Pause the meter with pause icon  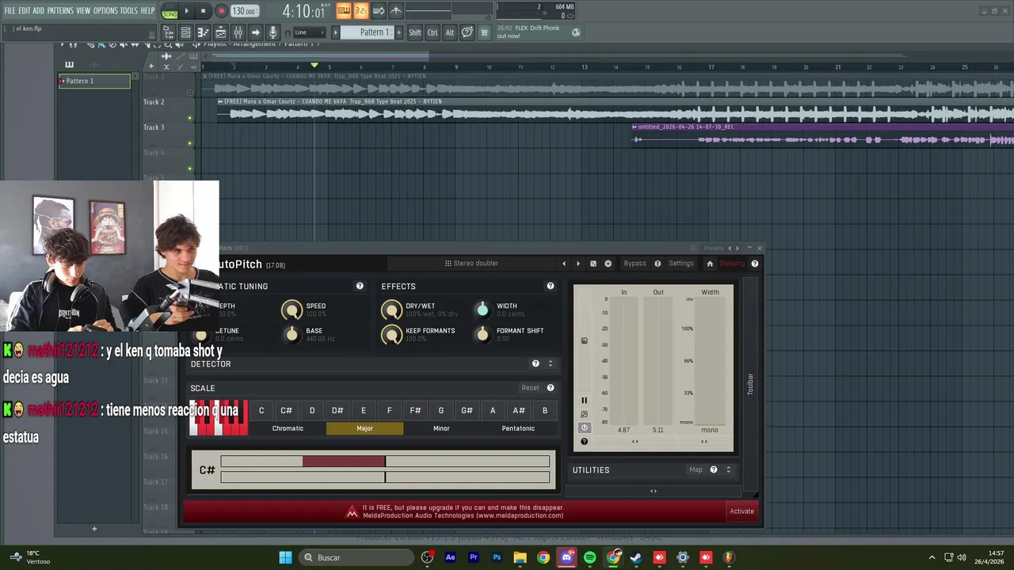585,401
